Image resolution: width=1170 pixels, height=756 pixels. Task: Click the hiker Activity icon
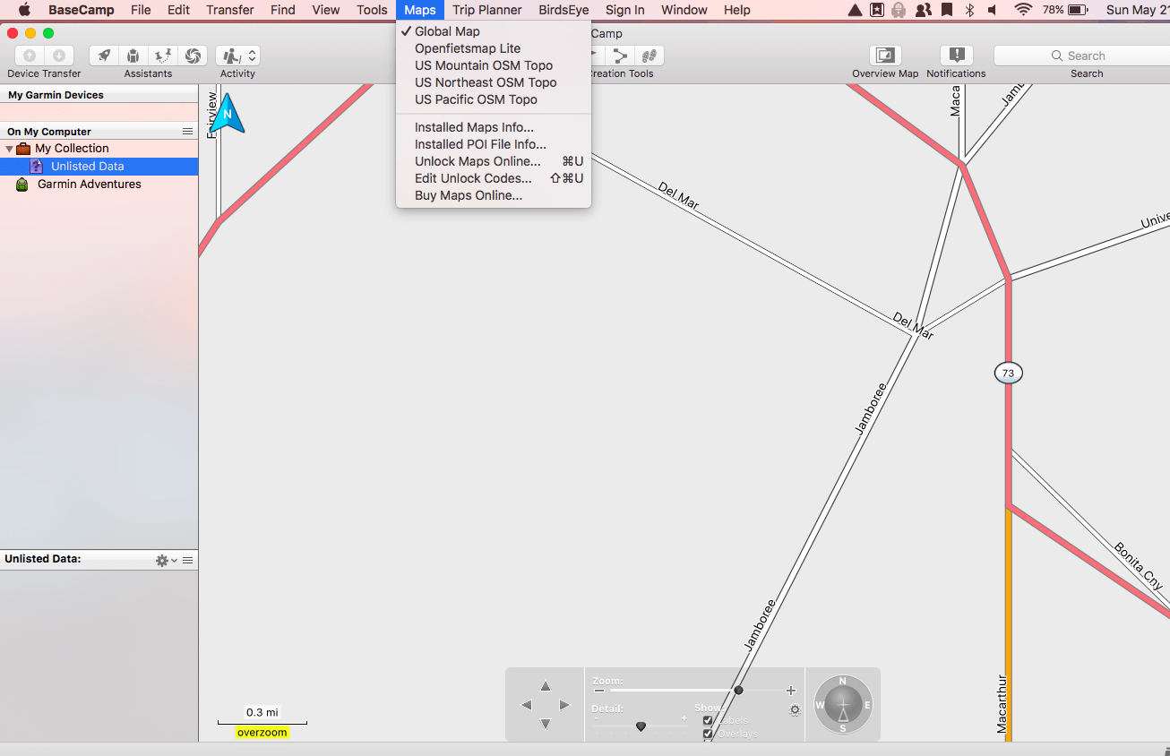231,56
